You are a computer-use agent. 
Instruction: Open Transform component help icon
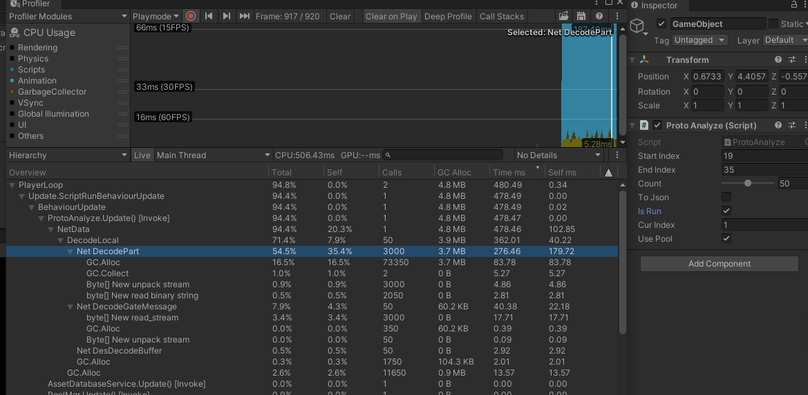pos(778,60)
